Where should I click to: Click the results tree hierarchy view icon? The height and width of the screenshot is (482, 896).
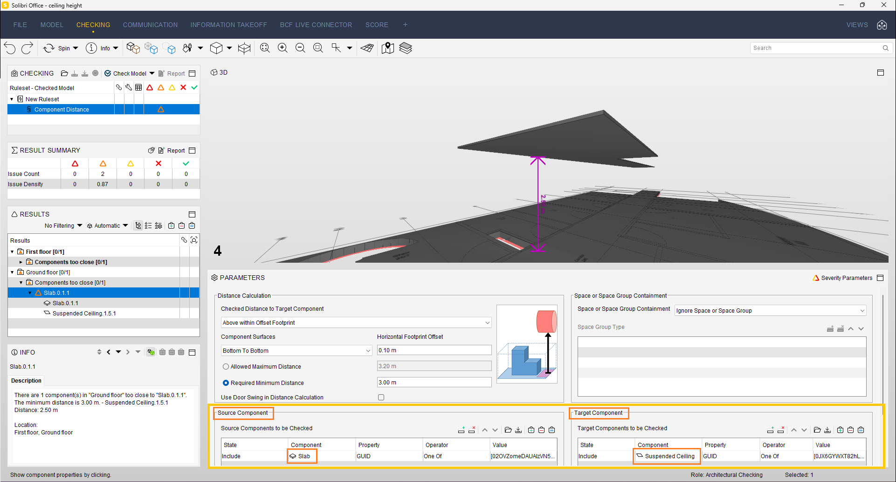(x=138, y=225)
